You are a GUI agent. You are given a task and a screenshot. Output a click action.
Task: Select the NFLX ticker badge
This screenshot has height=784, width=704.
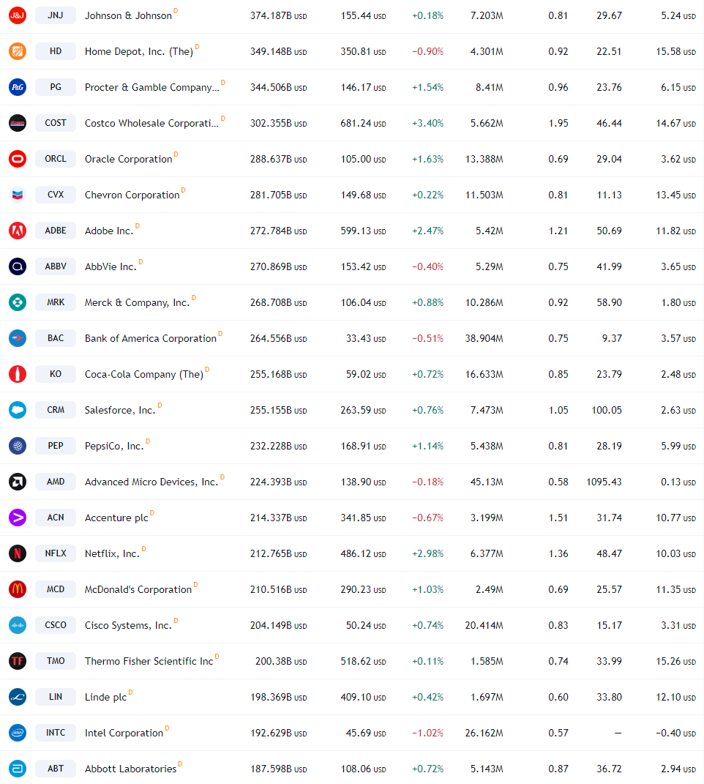56,553
